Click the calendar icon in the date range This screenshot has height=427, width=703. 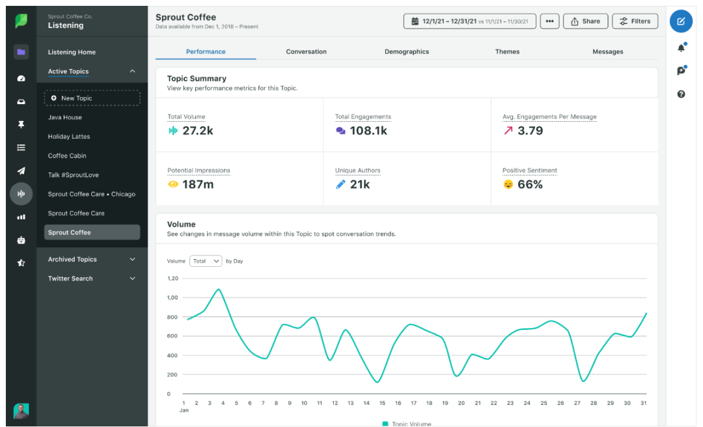coord(415,21)
